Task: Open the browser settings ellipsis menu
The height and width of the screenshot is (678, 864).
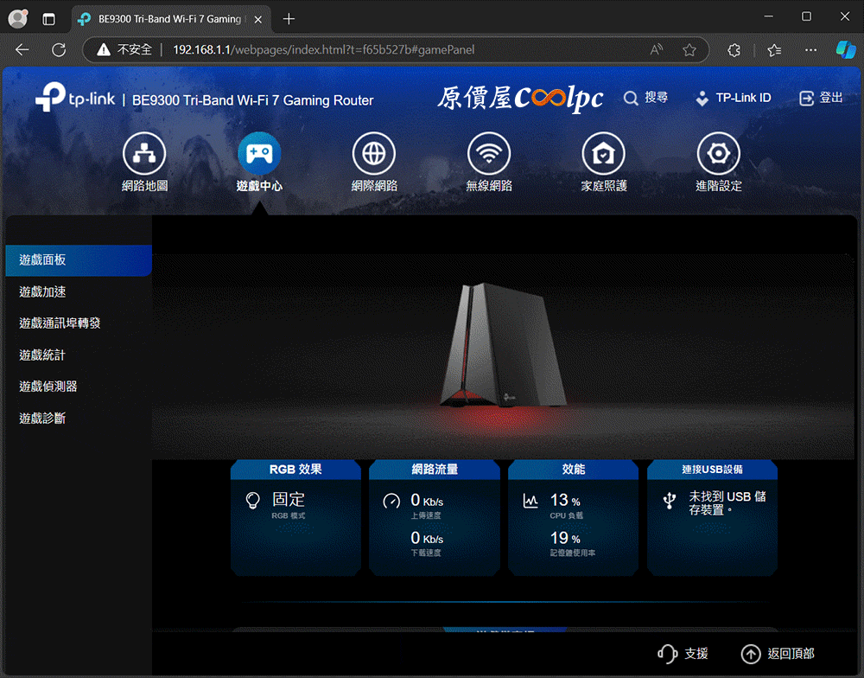Action: 810,50
